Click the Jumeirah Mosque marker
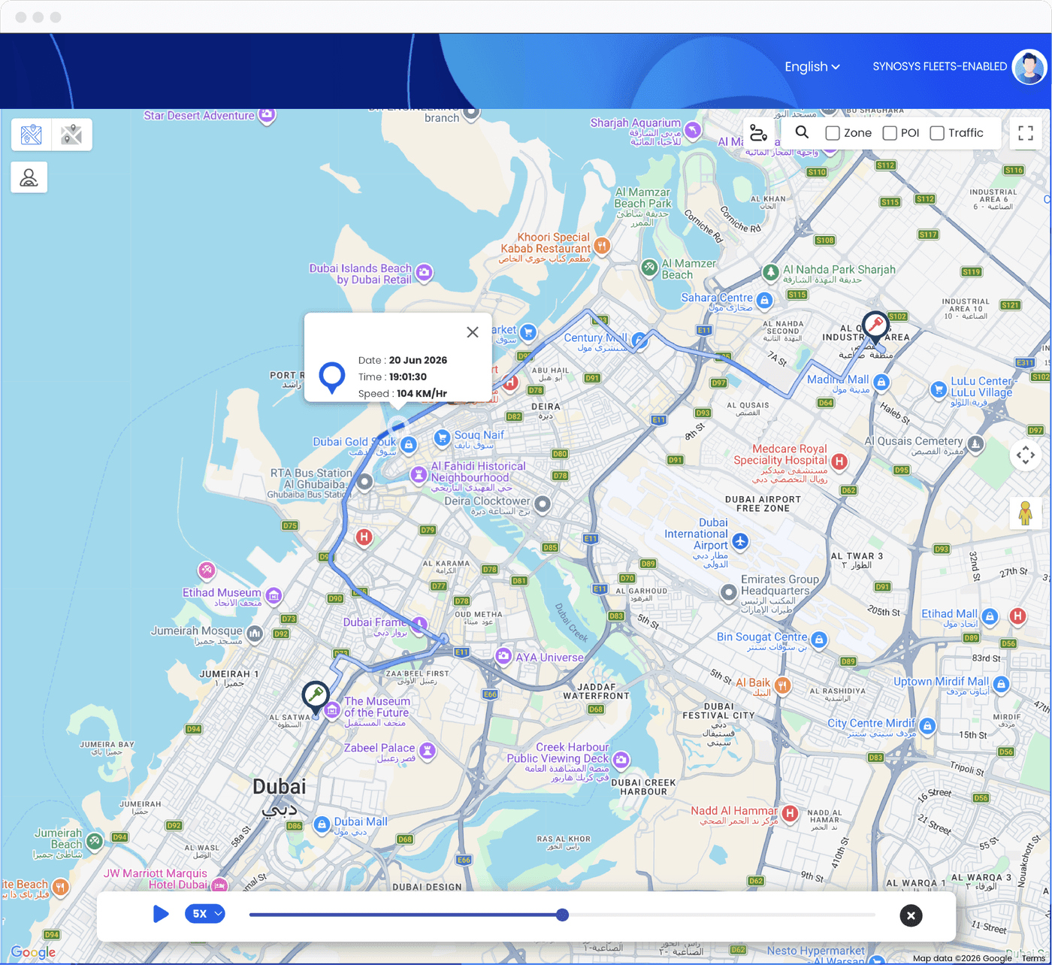Screen dimensions: 1052x965 255,634
